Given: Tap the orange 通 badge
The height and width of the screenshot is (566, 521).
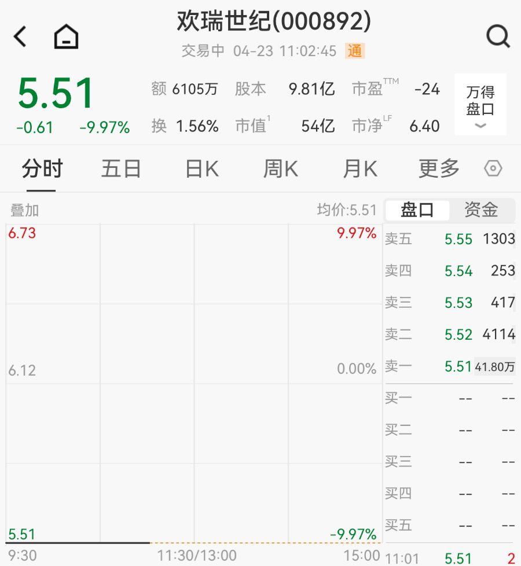Looking at the screenshot, I should (x=354, y=51).
